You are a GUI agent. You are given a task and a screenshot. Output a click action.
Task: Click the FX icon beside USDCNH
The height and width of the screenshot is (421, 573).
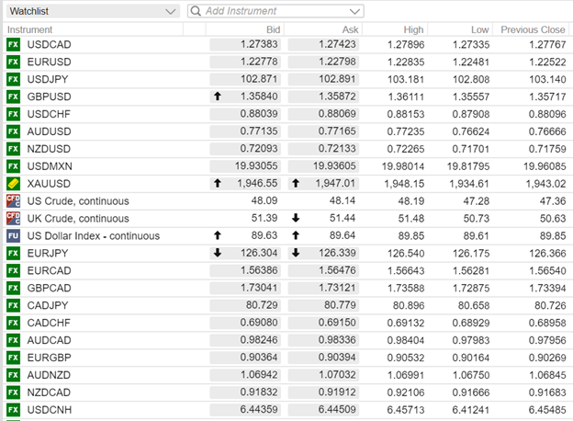coord(13,409)
